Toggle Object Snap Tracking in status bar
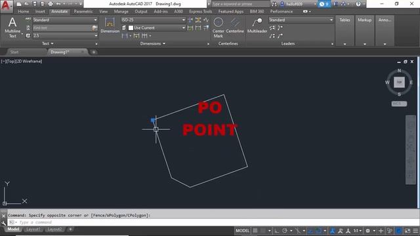The image size is (420, 236). point(310,231)
